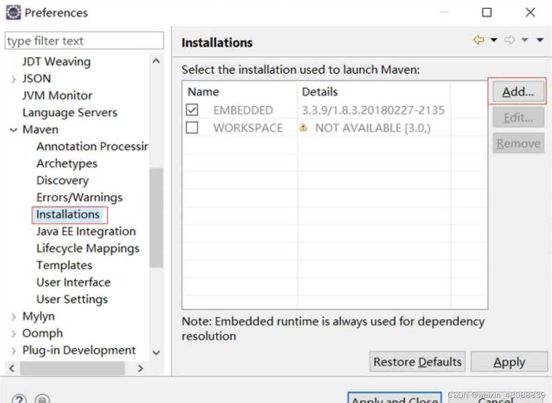Maximize the Preferences window
The width and height of the screenshot is (552, 403).
tap(487, 12)
